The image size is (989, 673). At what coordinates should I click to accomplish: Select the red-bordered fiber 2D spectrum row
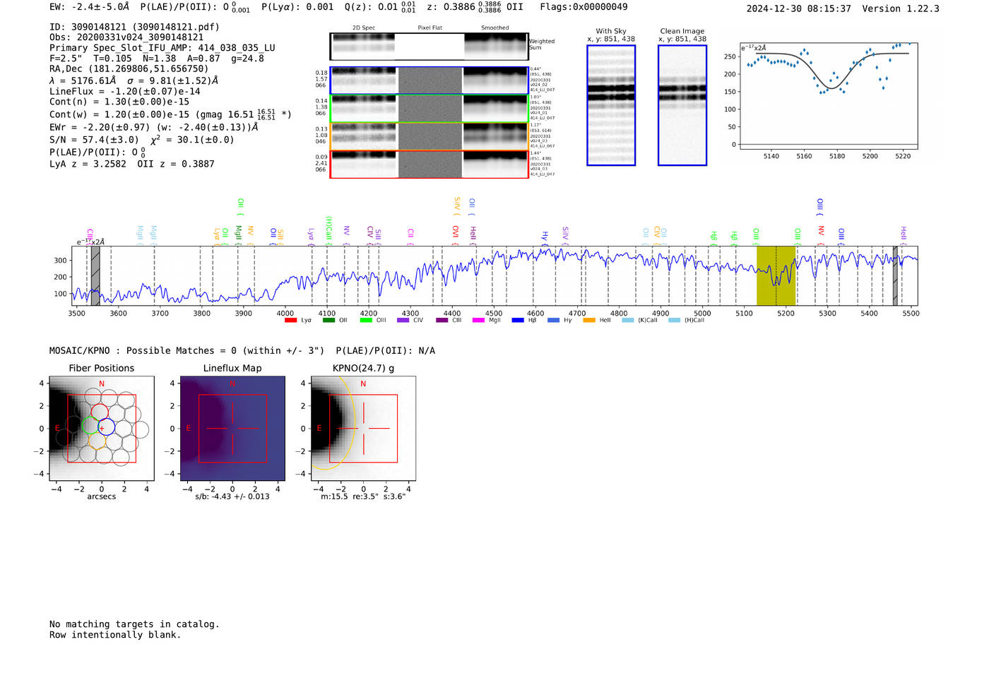pyautogui.click(x=429, y=164)
